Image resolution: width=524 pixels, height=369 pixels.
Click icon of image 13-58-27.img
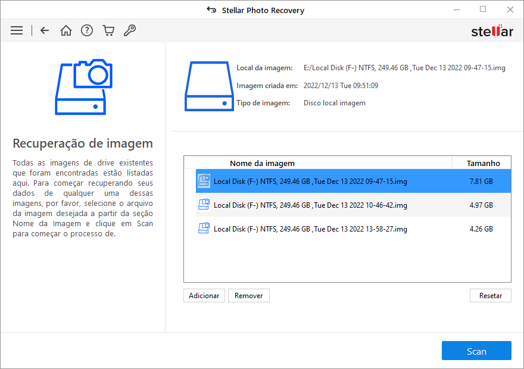pyautogui.click(x=204, y=228)
